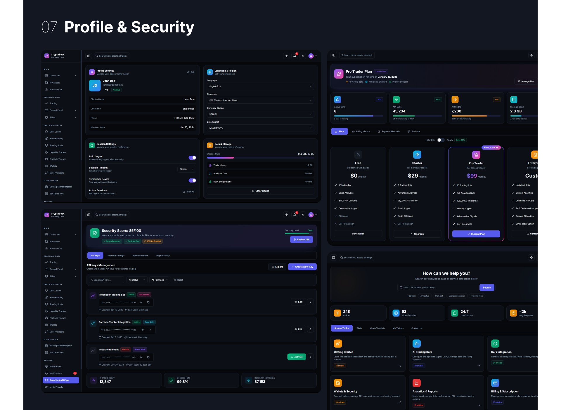
Task: Toggle the Remember Device switch
Action: (x=192, y=180)
